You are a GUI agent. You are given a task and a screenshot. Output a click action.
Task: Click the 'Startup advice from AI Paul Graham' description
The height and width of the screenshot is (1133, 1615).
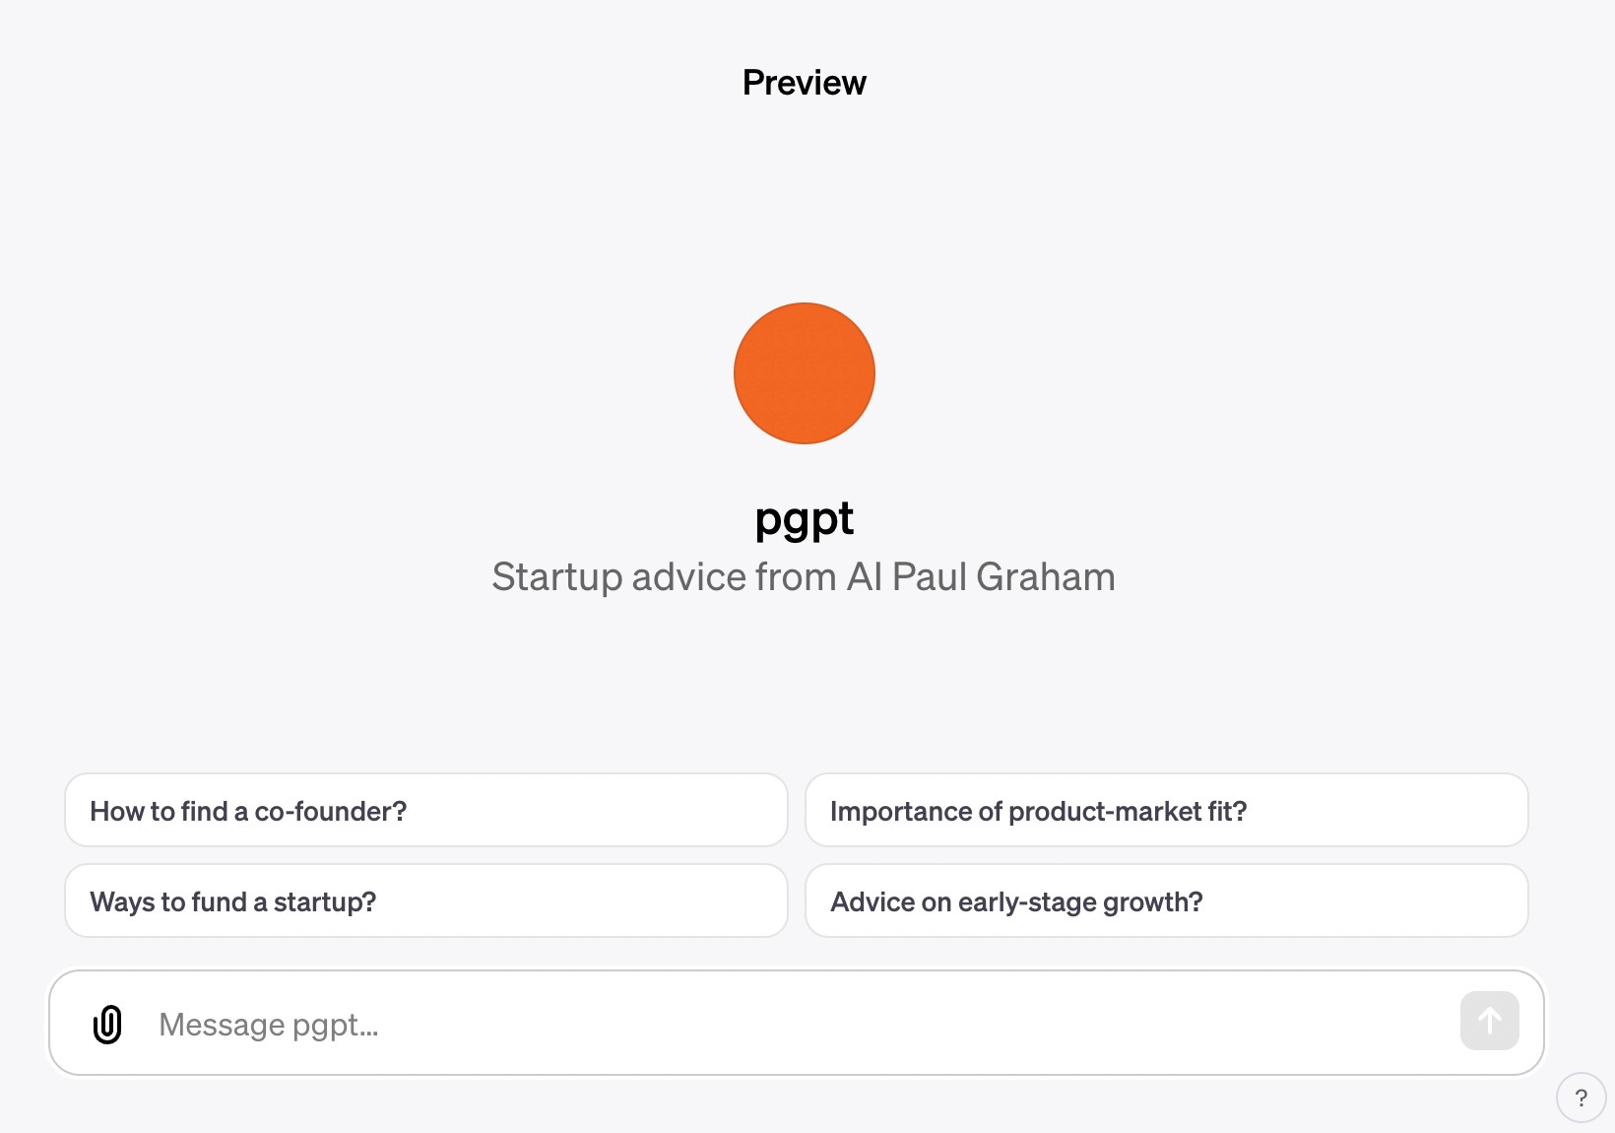804,577
